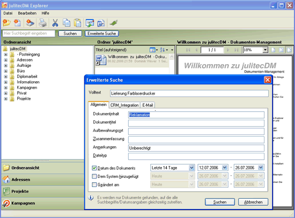295x218 pixels.
Task: Expand the Adressen tree node
Action: pos(6,60)
